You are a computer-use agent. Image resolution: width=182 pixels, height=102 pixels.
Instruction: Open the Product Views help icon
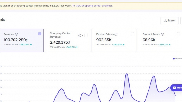click(x=116, y=34)
